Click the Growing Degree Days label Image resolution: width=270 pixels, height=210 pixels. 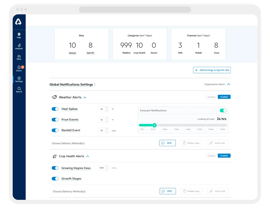coord(76,168)
